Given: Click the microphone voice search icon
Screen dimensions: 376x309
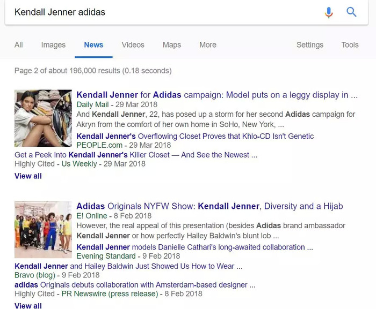Looking at the screenshot, I should click(x=329, y=12).
